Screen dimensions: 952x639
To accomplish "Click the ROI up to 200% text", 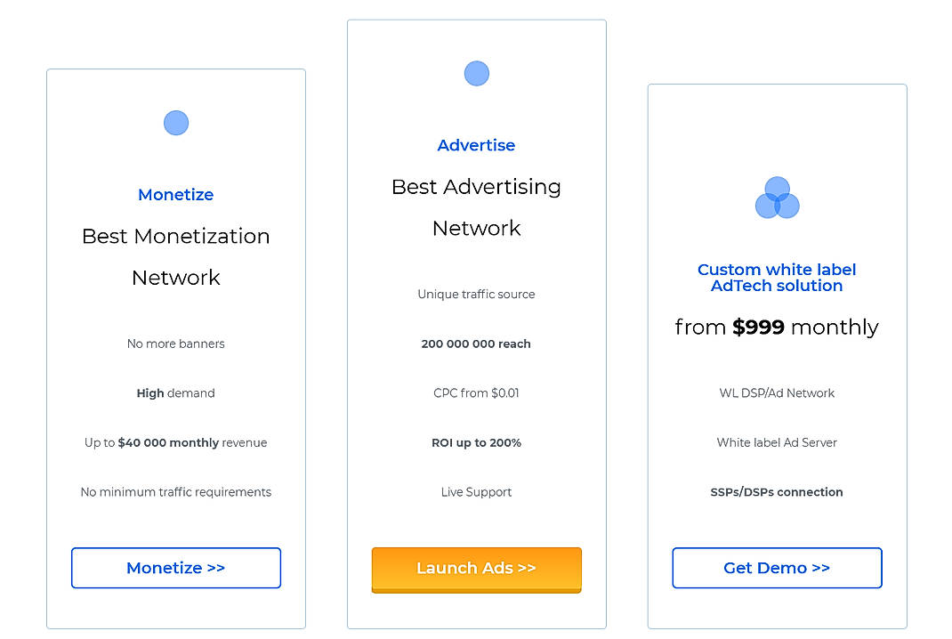I will pos(476,442).
